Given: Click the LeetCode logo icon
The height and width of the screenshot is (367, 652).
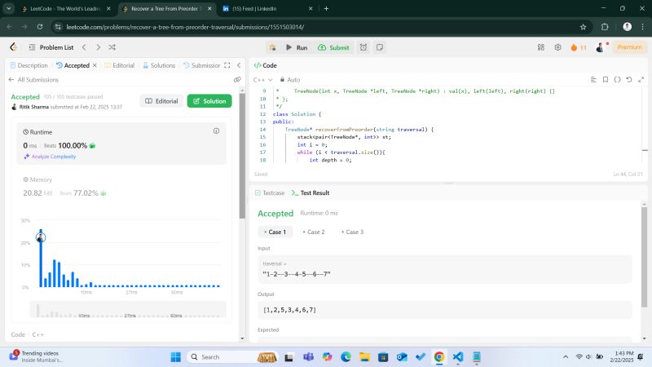Looking at the screenshot, I should (14, 47).
